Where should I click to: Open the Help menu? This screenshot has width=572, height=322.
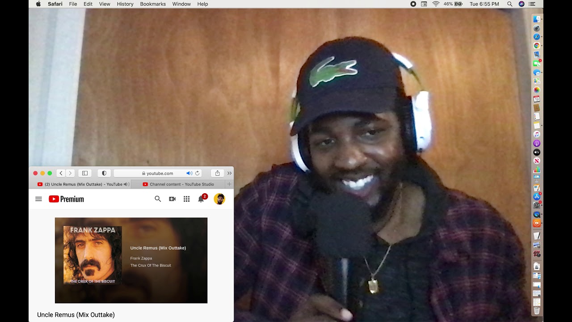tap(202, 4)
